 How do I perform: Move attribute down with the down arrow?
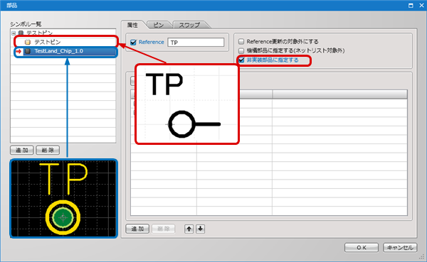point(201,229)
